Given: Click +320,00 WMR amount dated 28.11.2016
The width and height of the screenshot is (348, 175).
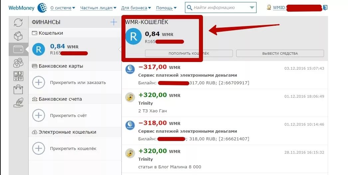Looking at the screenshot, I should tap(159, 151).
